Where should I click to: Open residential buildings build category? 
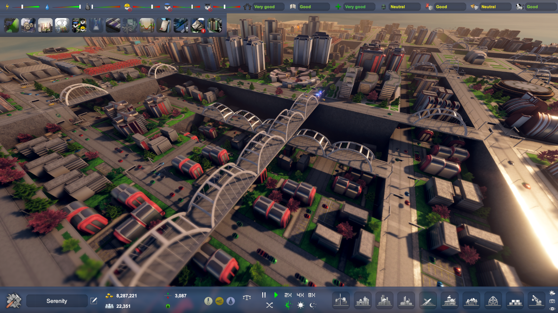[363, 300]
